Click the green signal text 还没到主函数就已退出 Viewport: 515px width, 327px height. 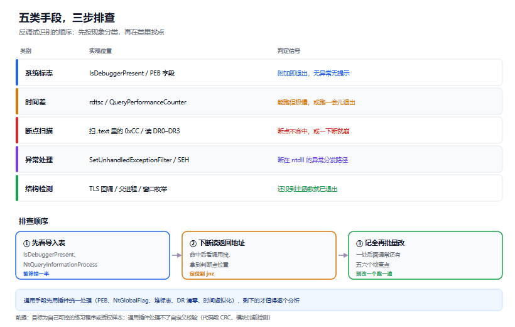(x=307, y=189)
